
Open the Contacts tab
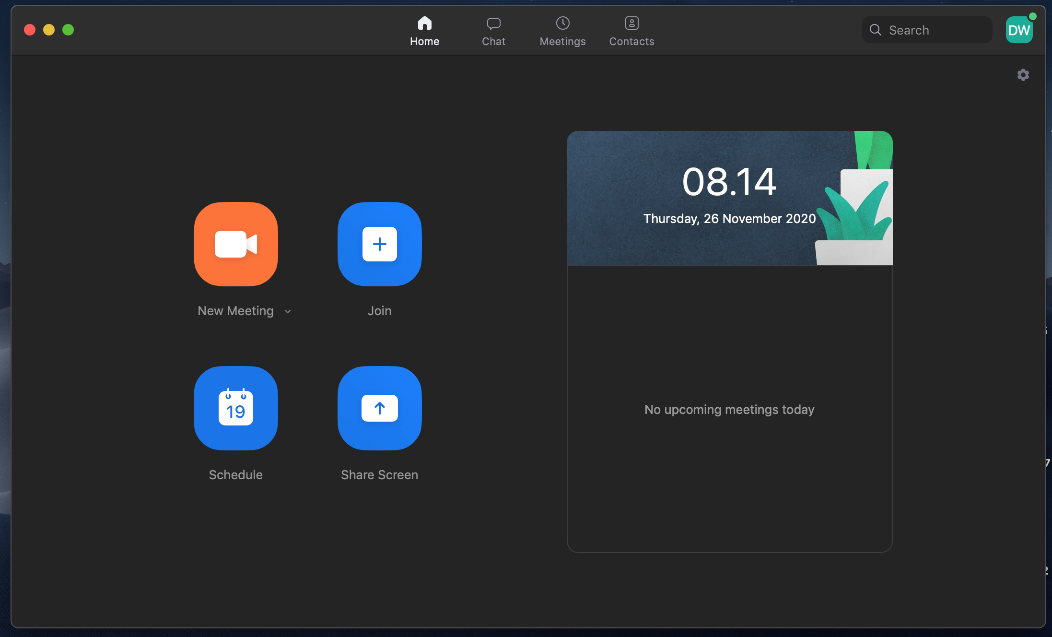click(x=631, y=30)
